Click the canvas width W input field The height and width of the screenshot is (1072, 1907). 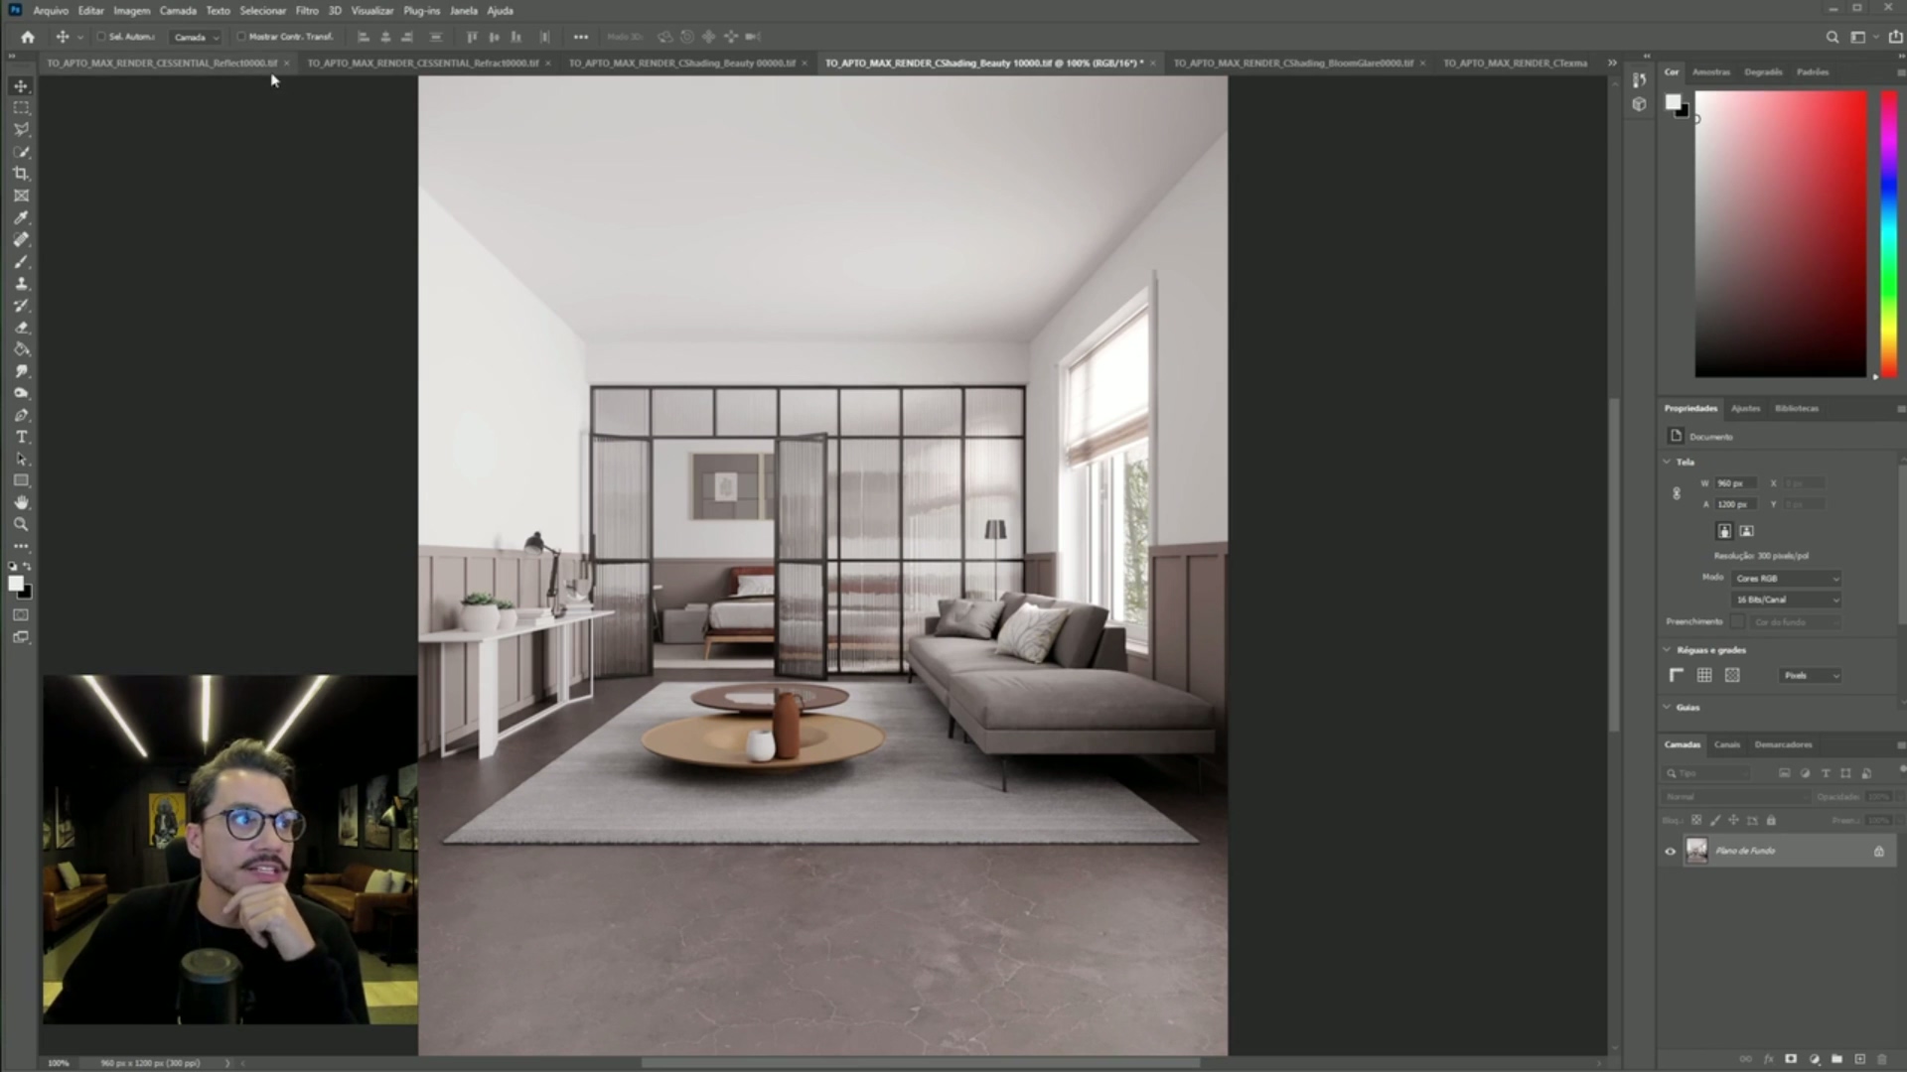coord(1734,483)
